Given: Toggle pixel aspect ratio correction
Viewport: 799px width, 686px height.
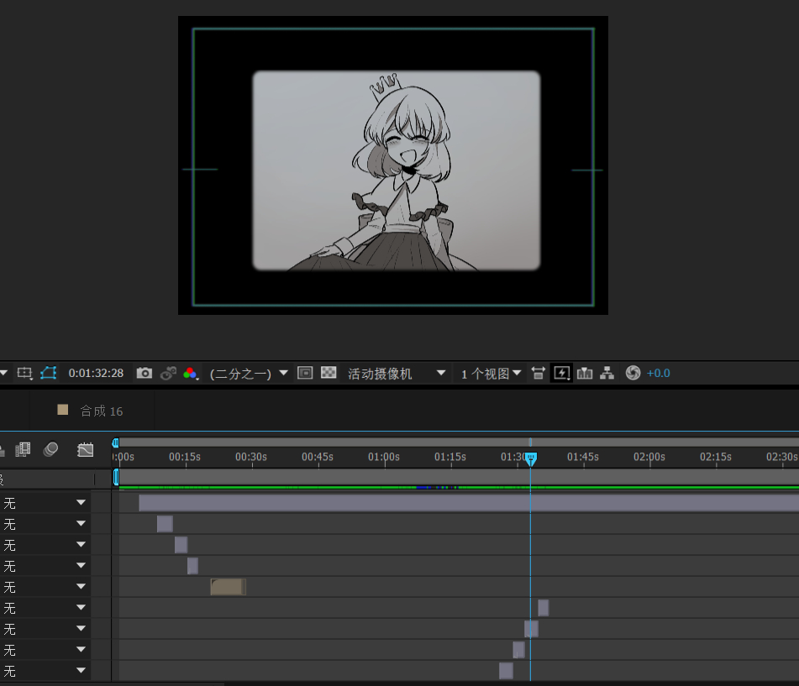Looking at the screenshot, I should [539, 373].
